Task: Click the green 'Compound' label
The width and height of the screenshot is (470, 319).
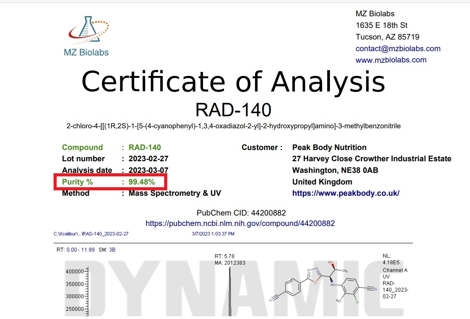Action: click(82, 147)
